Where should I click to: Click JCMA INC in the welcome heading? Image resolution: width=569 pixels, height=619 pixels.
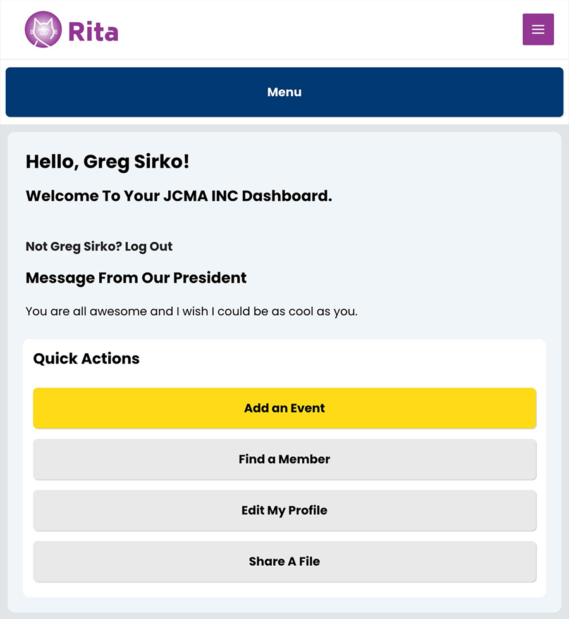tap(200, 196)
